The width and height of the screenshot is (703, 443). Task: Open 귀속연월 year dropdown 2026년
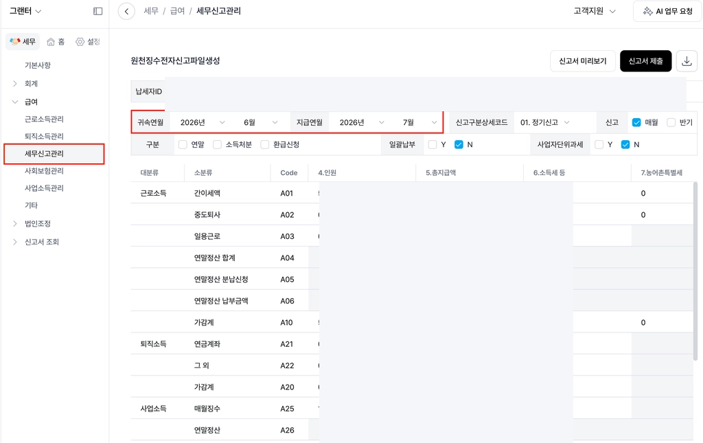[x=203, y=122]
